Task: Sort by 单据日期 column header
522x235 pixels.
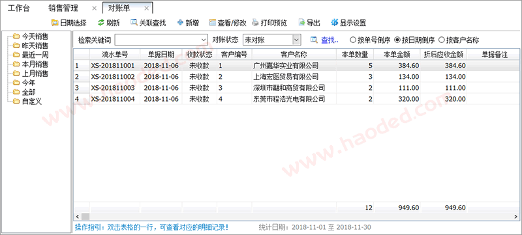Action: click(161, 54)
